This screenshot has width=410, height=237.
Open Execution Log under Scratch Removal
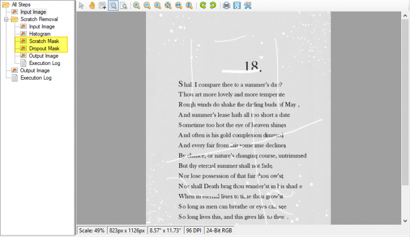[45, 63]
